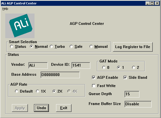Viewport: 161px width, 118px height.
Task: Toggle the AGP Enable checkbox
Action: 105,77
